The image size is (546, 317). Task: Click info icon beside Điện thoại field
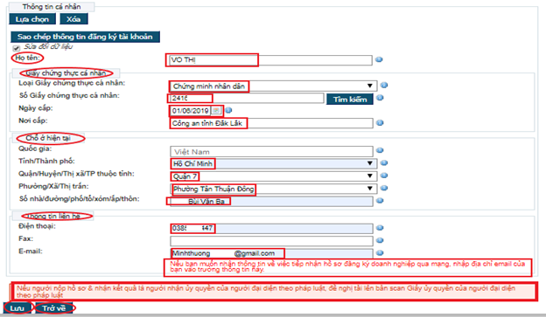point(380,228)
